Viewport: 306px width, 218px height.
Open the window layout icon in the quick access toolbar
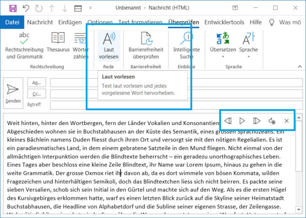78,8
